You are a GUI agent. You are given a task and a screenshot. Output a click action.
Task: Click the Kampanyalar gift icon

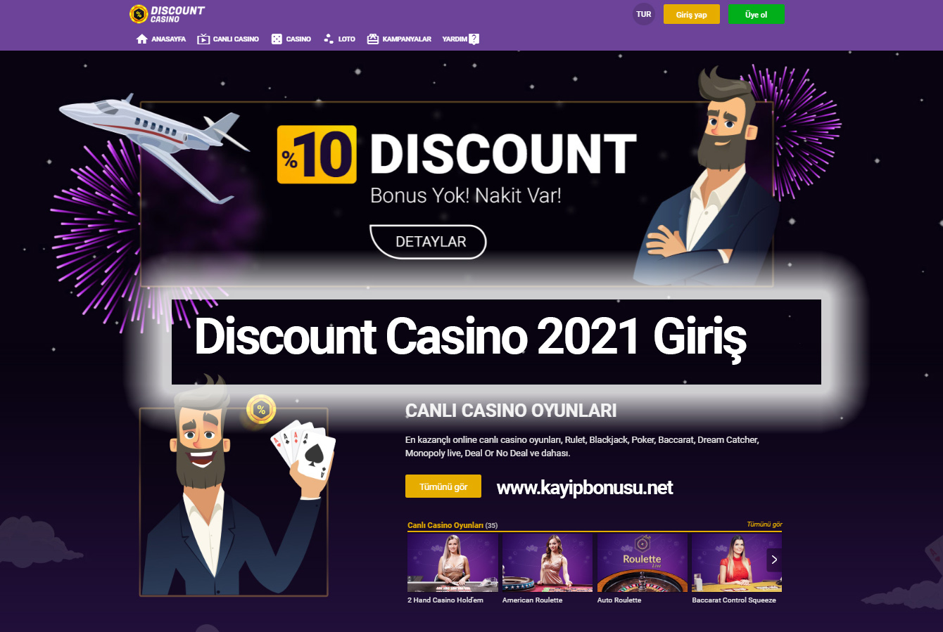(373, 39)
